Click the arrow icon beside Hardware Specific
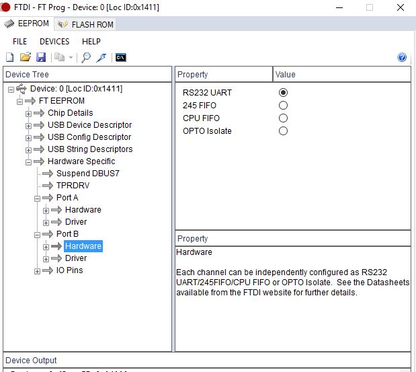 (x=39, y=161)
